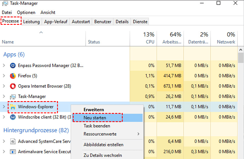Click the Advanced SystemCare Service icon
Screen dimensions: 244x159
(x=13, y=141)
